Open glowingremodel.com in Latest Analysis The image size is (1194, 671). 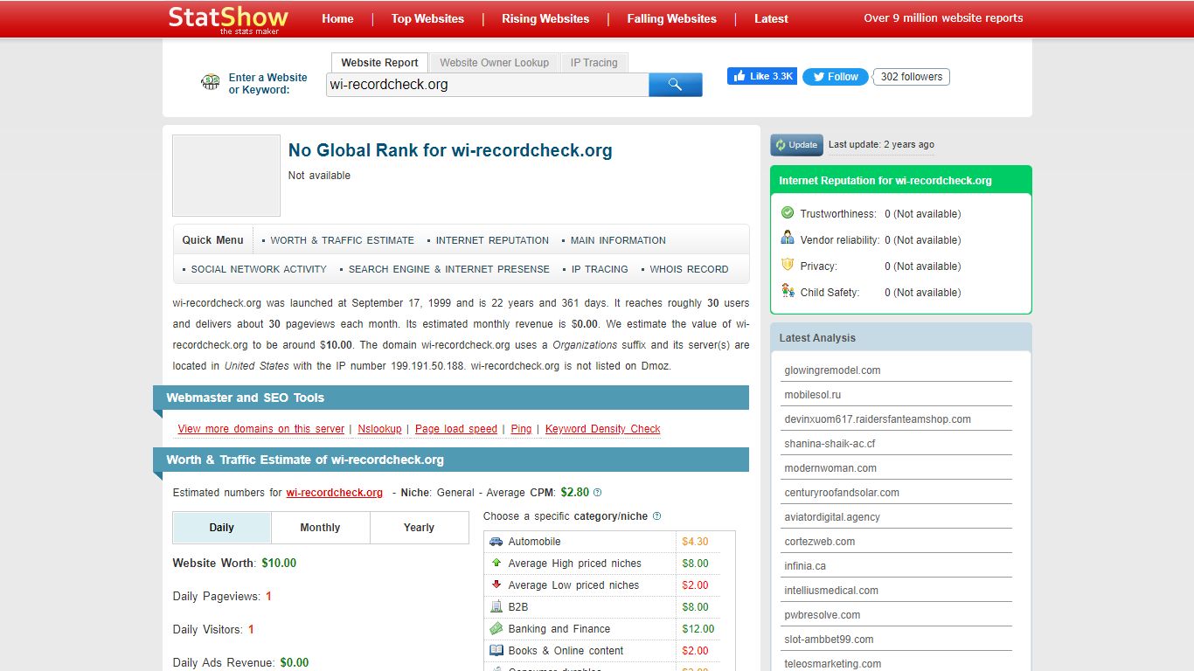(832, 370)
